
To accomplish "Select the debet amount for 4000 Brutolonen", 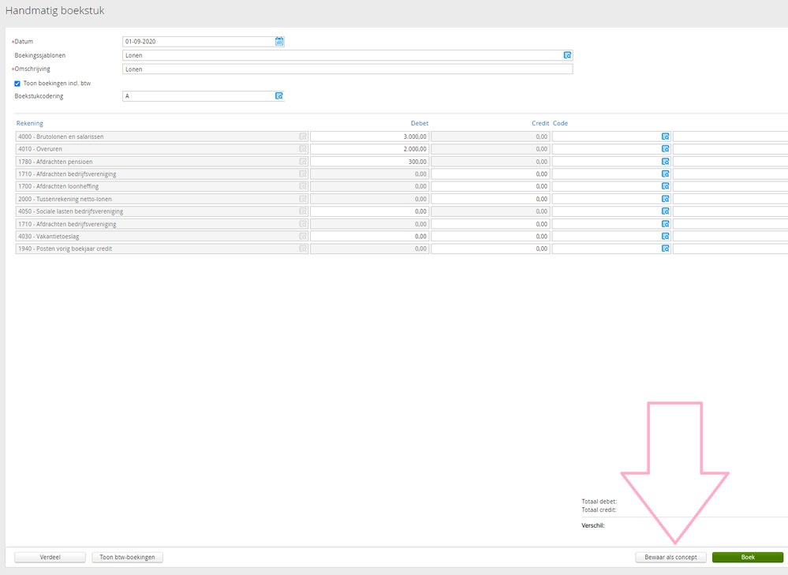I will pos(369,136).
